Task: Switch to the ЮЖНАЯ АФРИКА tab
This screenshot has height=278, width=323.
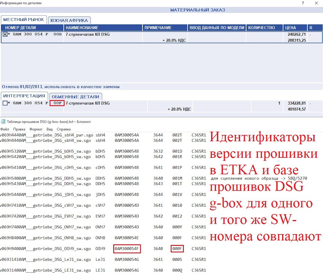Action: (x=69, y=21)
